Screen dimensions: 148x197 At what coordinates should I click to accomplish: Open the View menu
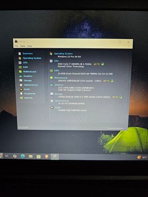22,46
